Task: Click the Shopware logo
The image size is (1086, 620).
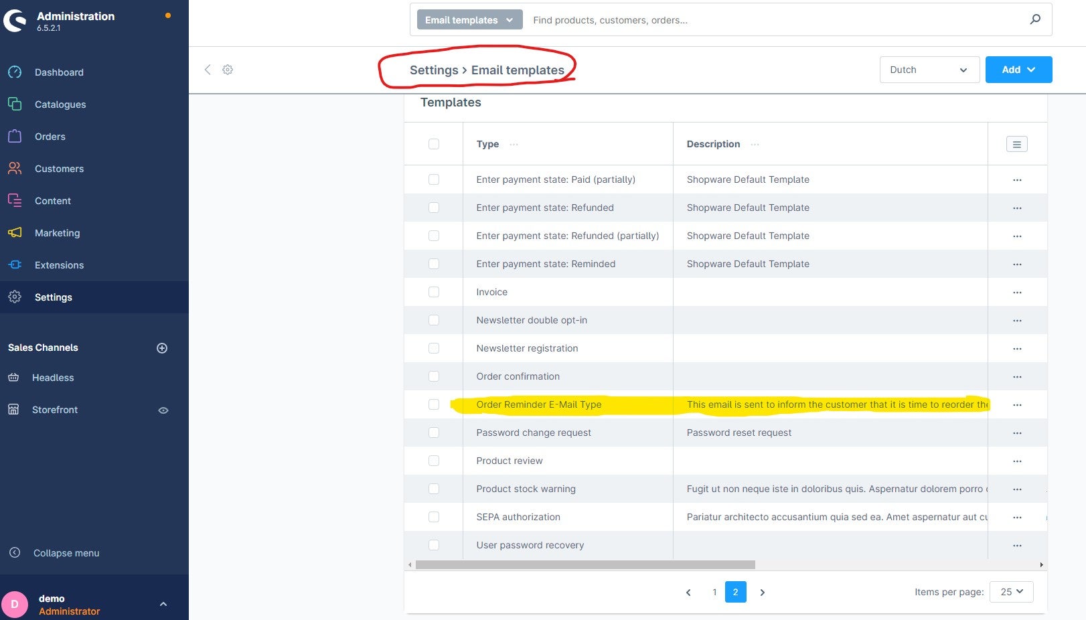Action: click(x=15, y=20)
